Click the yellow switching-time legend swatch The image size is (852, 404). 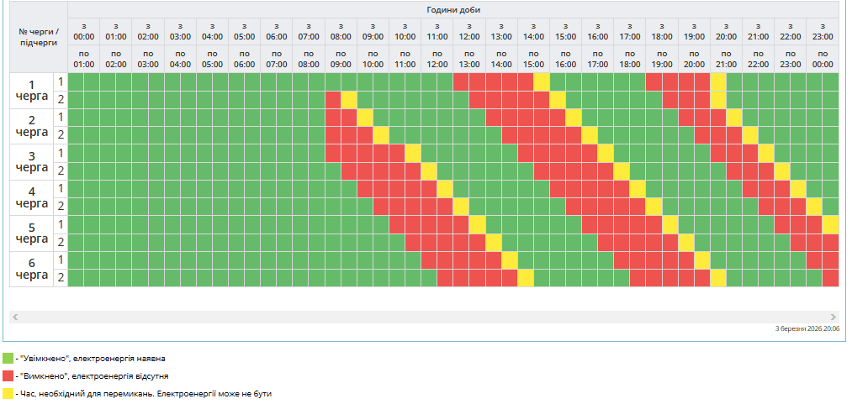point(8,392)
